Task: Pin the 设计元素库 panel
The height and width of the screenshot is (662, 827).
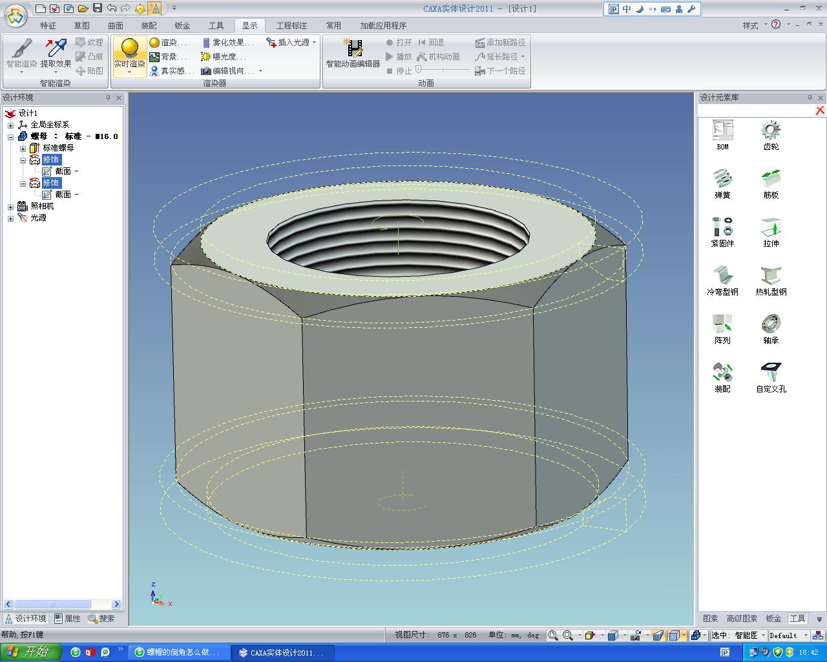Action: [x=810, y=98]
